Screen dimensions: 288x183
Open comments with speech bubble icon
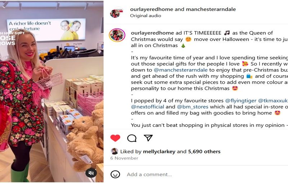pos(132,138)
